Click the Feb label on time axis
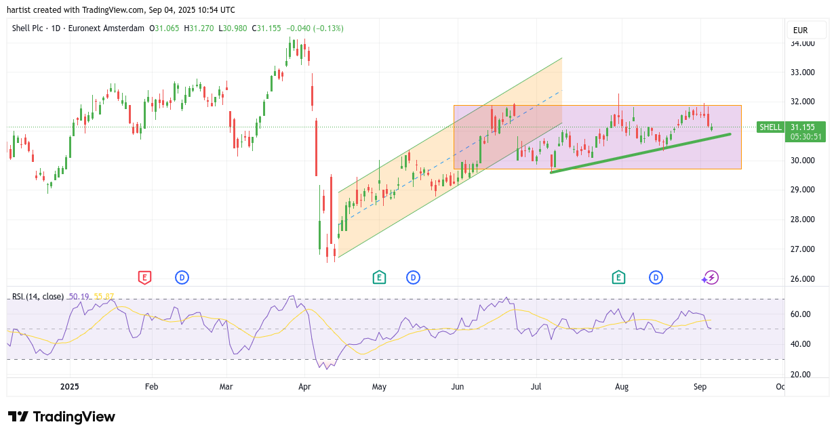Screen dimensions: 836x437 click(x=151, y=387)
